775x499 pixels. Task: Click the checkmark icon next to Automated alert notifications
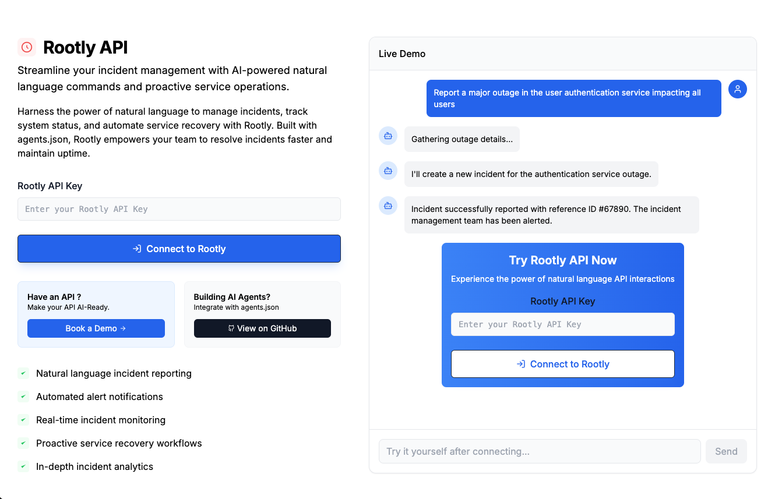23,397
